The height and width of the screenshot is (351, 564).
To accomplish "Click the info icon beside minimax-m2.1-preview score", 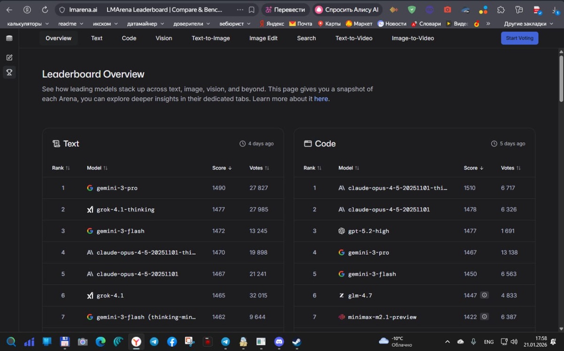I will [484, 317].
